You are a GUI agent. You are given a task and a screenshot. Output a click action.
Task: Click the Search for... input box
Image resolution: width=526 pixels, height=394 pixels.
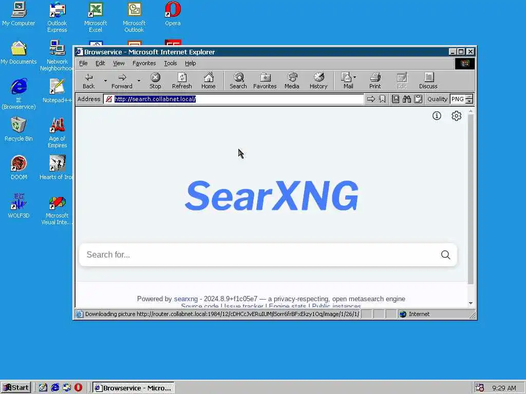260,255
